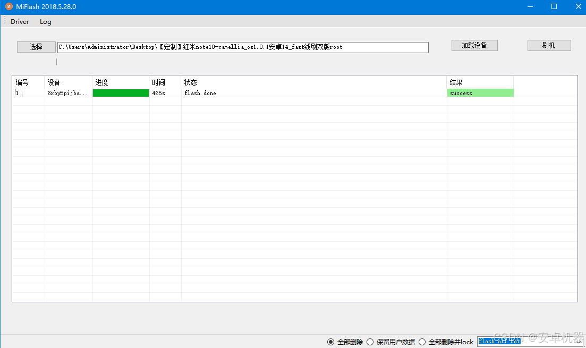Maximize the MiFlash window
The height and width of the screenshot is (348, 586).
coord(554,7)
